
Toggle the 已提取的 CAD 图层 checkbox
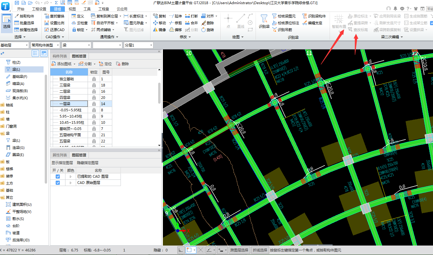pyautogui.click(x=58, y=177)
